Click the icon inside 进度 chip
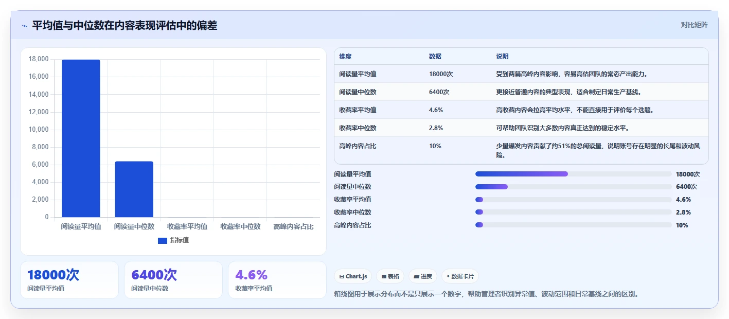The image size is (729, 319). click(416, 277)
